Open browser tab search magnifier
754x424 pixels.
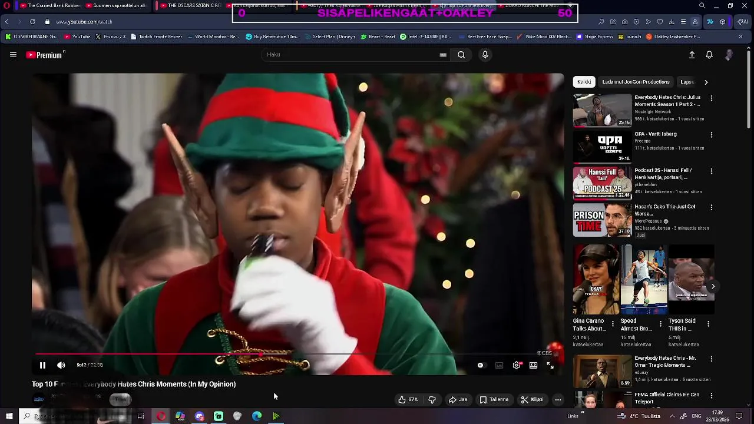702,6
